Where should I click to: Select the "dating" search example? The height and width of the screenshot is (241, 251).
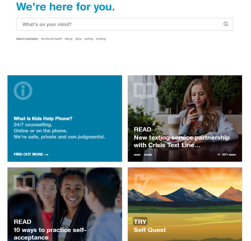click(69, 39)
